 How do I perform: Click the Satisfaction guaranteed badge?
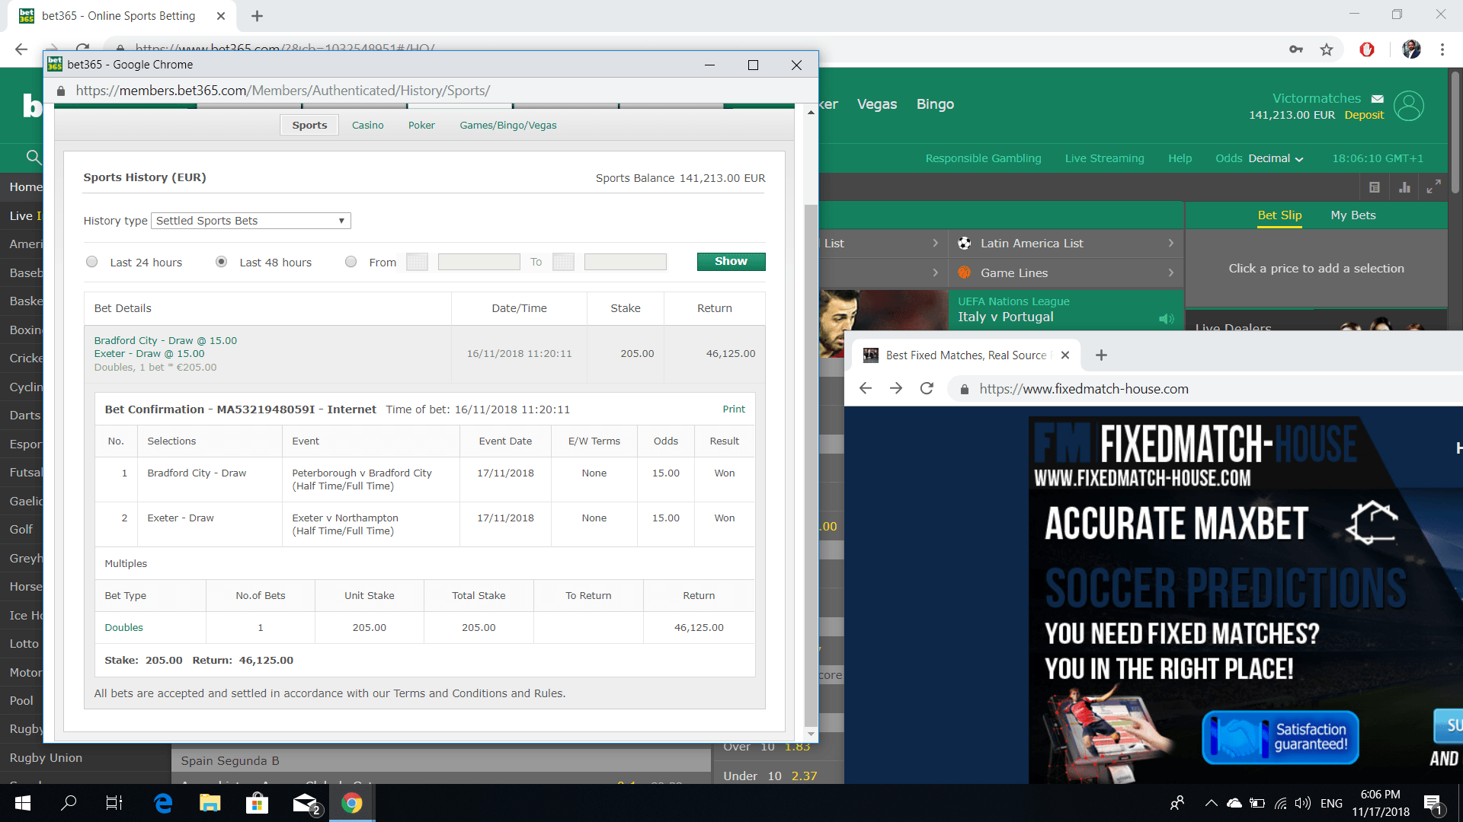click(x=1280, y=737)
